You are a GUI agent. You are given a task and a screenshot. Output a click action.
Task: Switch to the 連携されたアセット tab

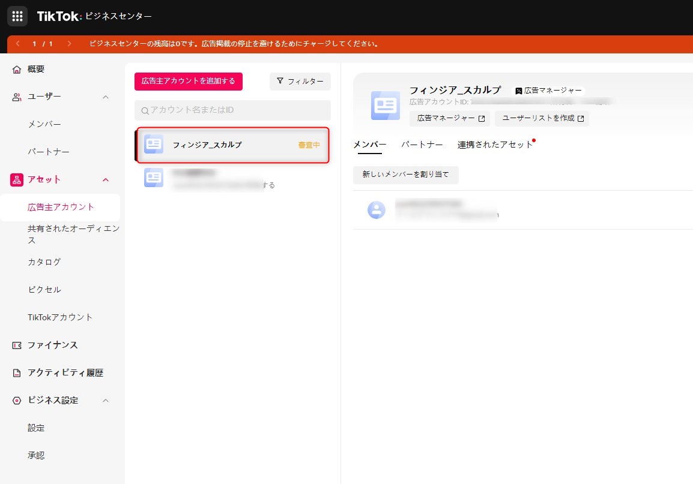[x=495, y=145]
